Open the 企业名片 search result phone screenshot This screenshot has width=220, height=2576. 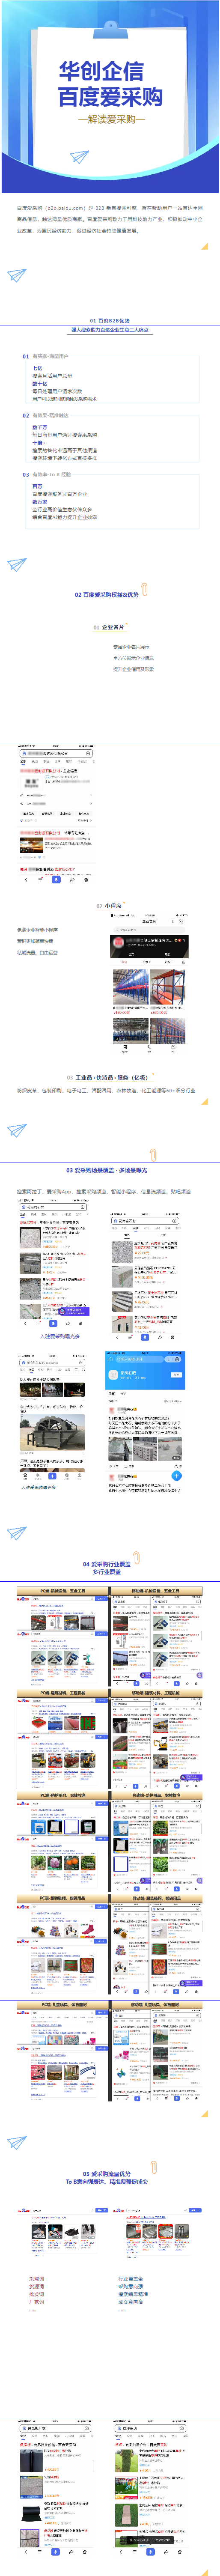pyautogui.click(x=57, y=815)
